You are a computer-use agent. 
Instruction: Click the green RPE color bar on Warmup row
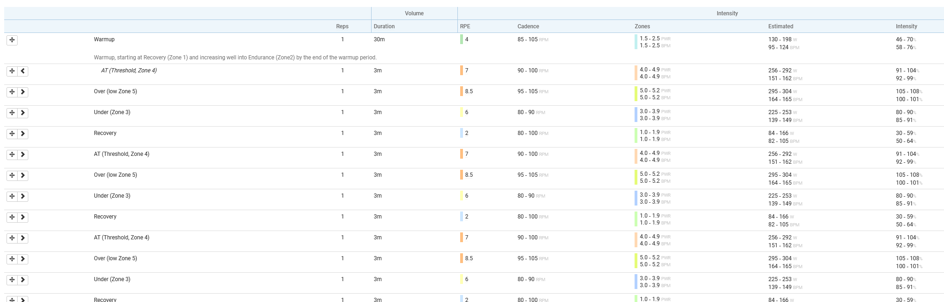click(x=462, y=39)
